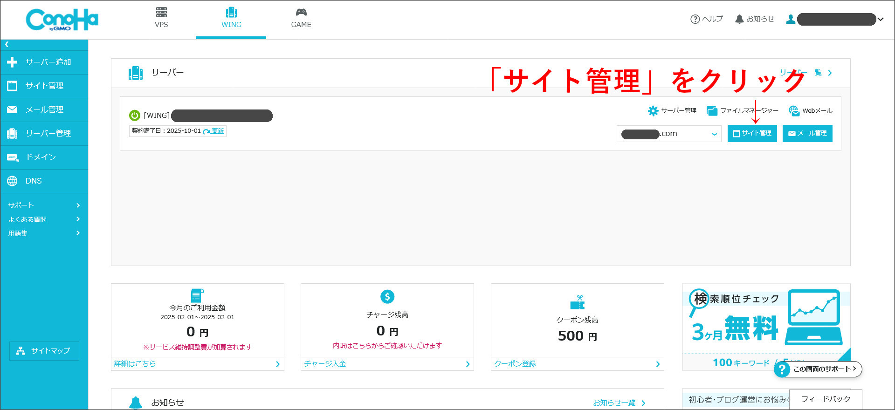Click the blue メール管理 button
Viewport: 895px width, 410px height.
(807, 134)
